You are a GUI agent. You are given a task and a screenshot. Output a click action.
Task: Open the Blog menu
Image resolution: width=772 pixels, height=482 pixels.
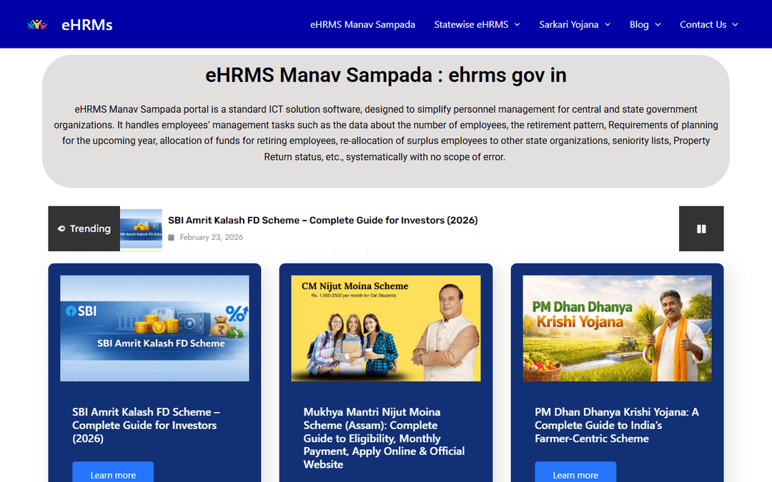click(x=639, y=24)
